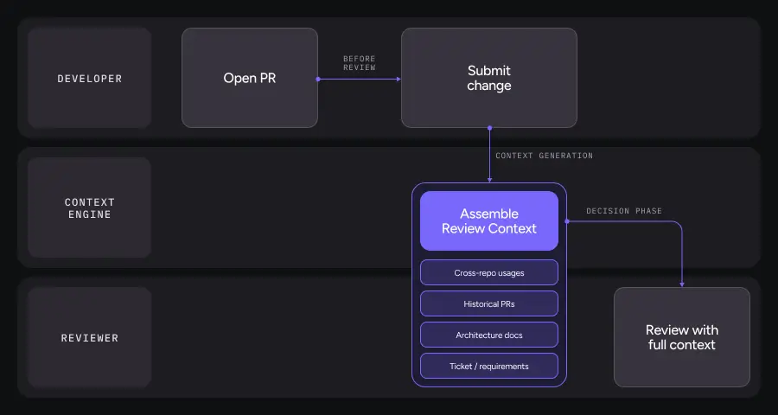The image size is (778, 415).
Task: Click connector dot right of Assemble Review Context
Action: 567,221
